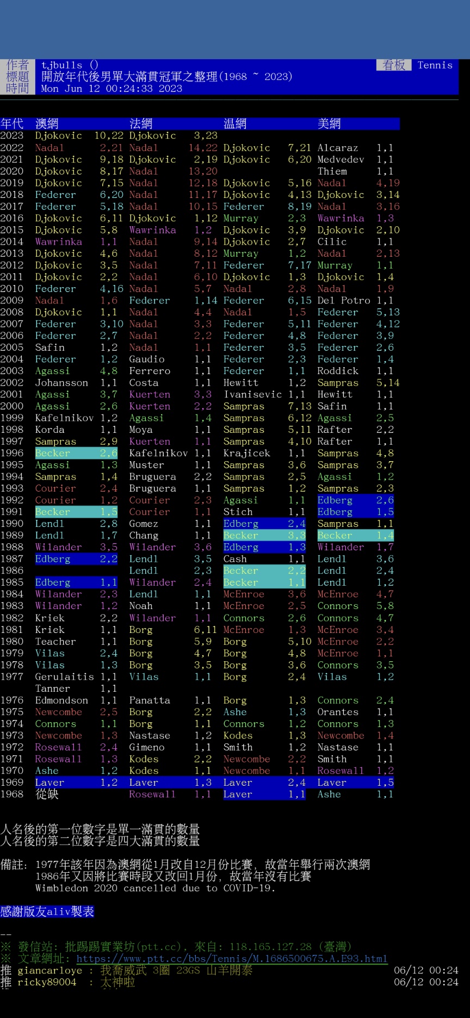The width and height of the screenshot is (470, 1018).
Task: Select Stich in the 1991 row
Action: pos(238,512)
